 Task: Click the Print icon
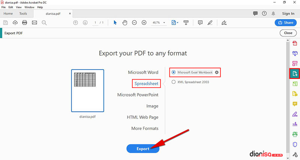25,23
